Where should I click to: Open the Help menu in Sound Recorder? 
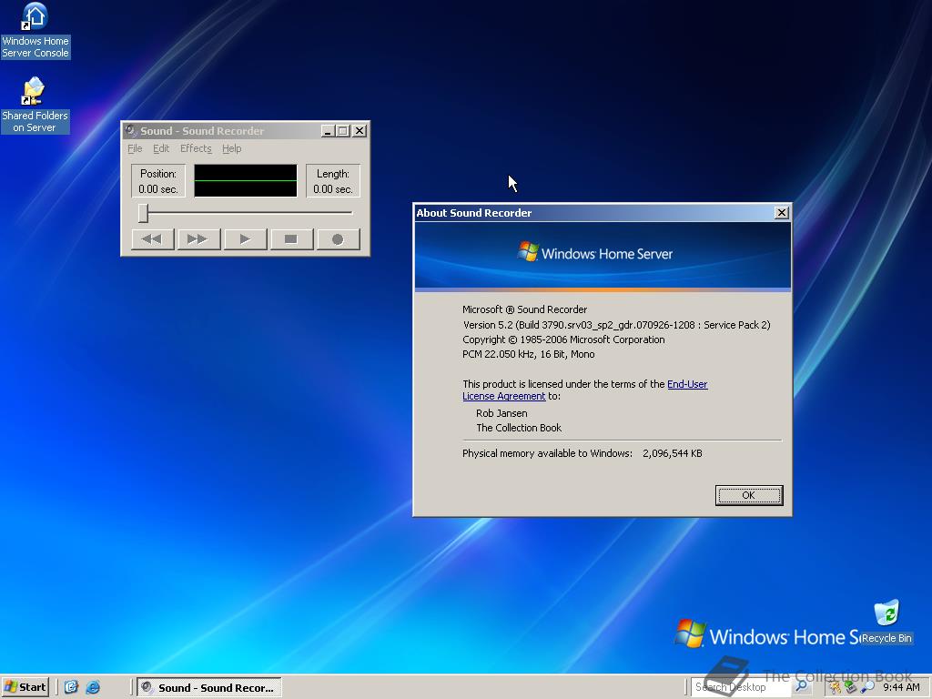(x=232, y=148)
